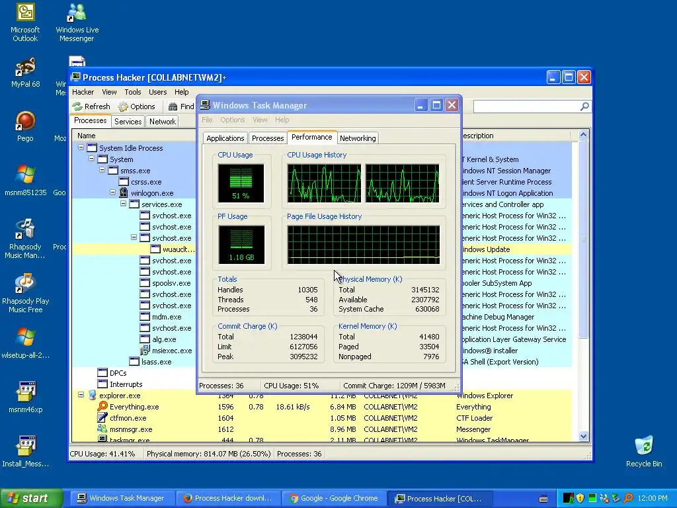
Task: Click the Task Manager title bar icon
Action: (205, 105)
